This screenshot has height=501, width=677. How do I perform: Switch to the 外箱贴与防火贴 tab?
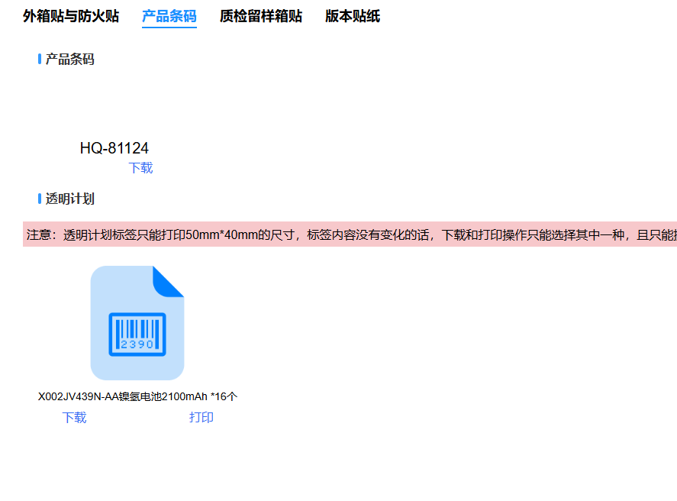(71, 16)
